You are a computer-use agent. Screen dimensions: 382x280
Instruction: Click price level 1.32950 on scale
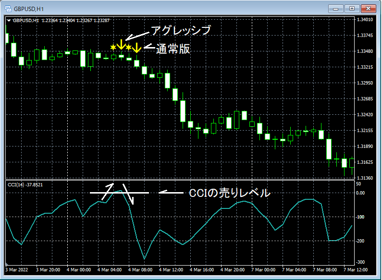[365, 83]
